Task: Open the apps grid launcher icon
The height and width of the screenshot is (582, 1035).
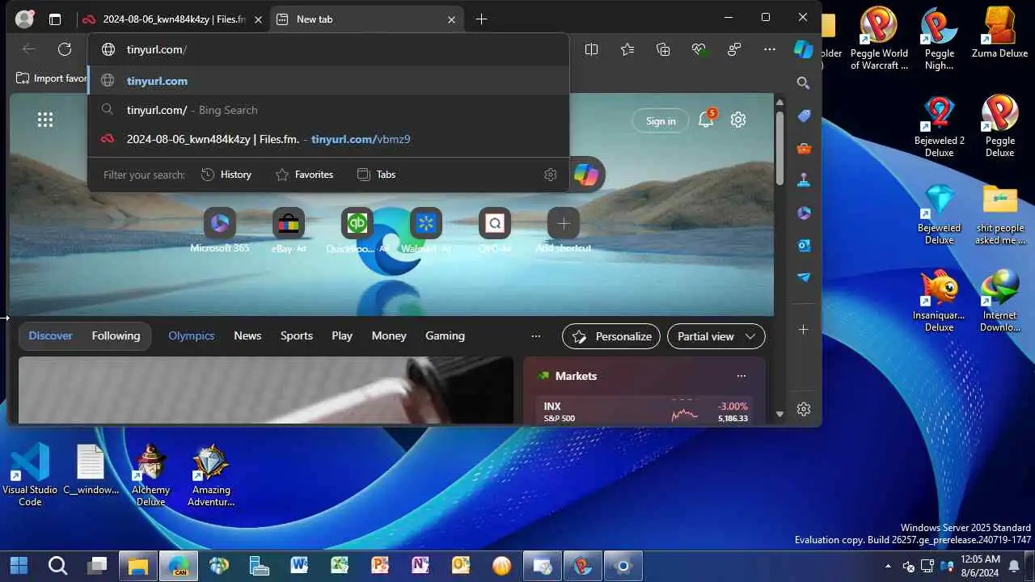Action: pyautogui.click(x=45, y=120)
